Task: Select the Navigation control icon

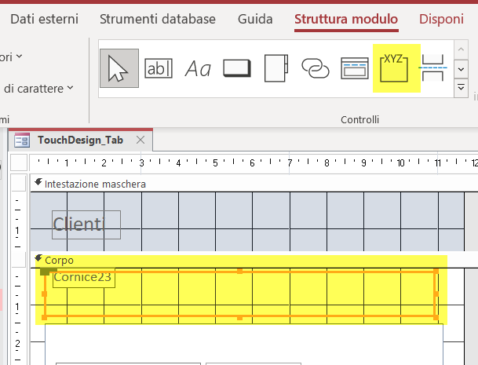Action: click(355, 68)
